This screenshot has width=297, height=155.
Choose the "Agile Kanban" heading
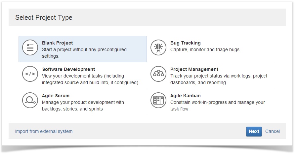pos(185,96)
